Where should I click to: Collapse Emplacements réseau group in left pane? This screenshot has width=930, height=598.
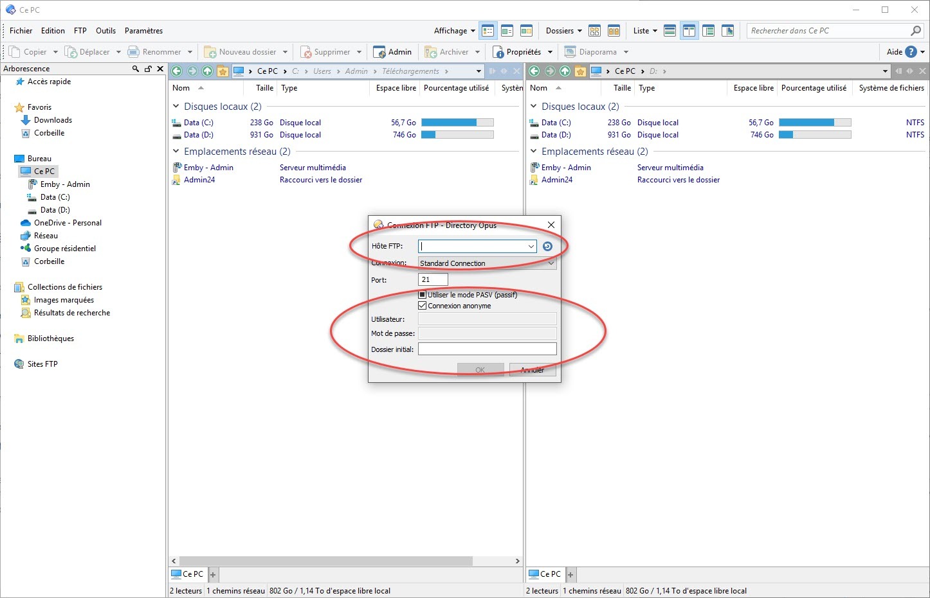[176, 152]
